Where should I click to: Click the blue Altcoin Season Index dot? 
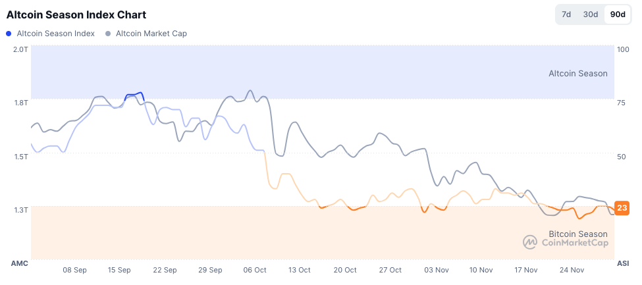[9, 34]
